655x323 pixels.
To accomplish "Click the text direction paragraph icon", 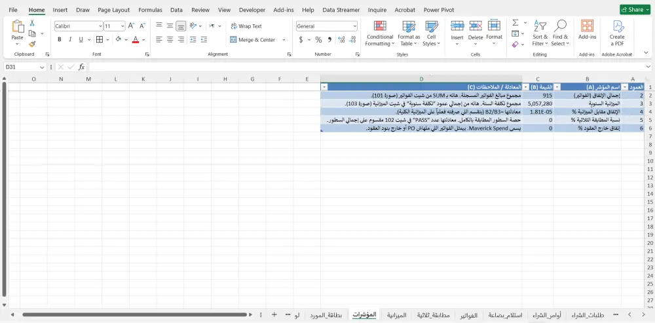I will click(212, 26).
